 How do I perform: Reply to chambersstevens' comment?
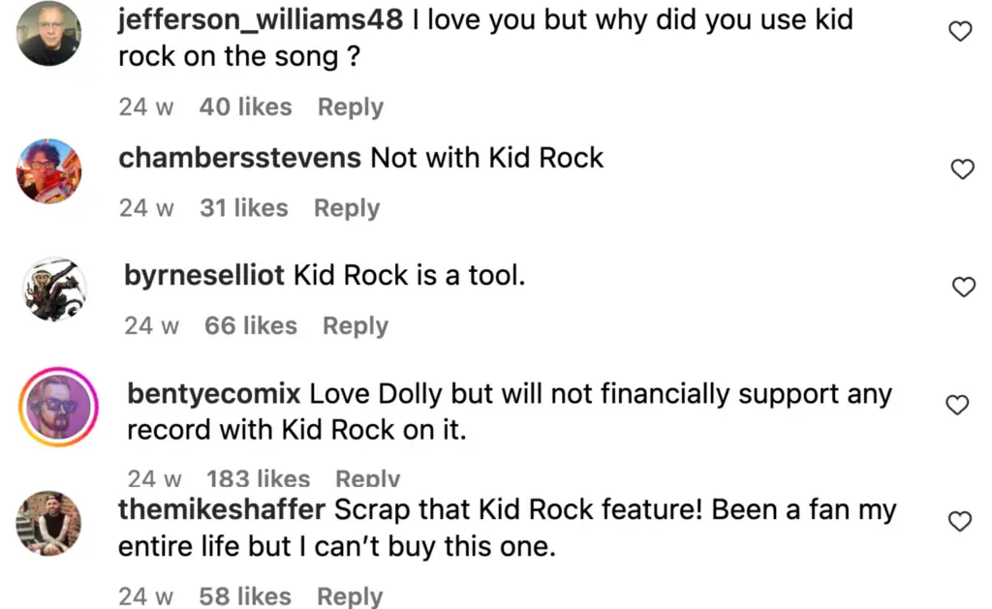point(347,208)
